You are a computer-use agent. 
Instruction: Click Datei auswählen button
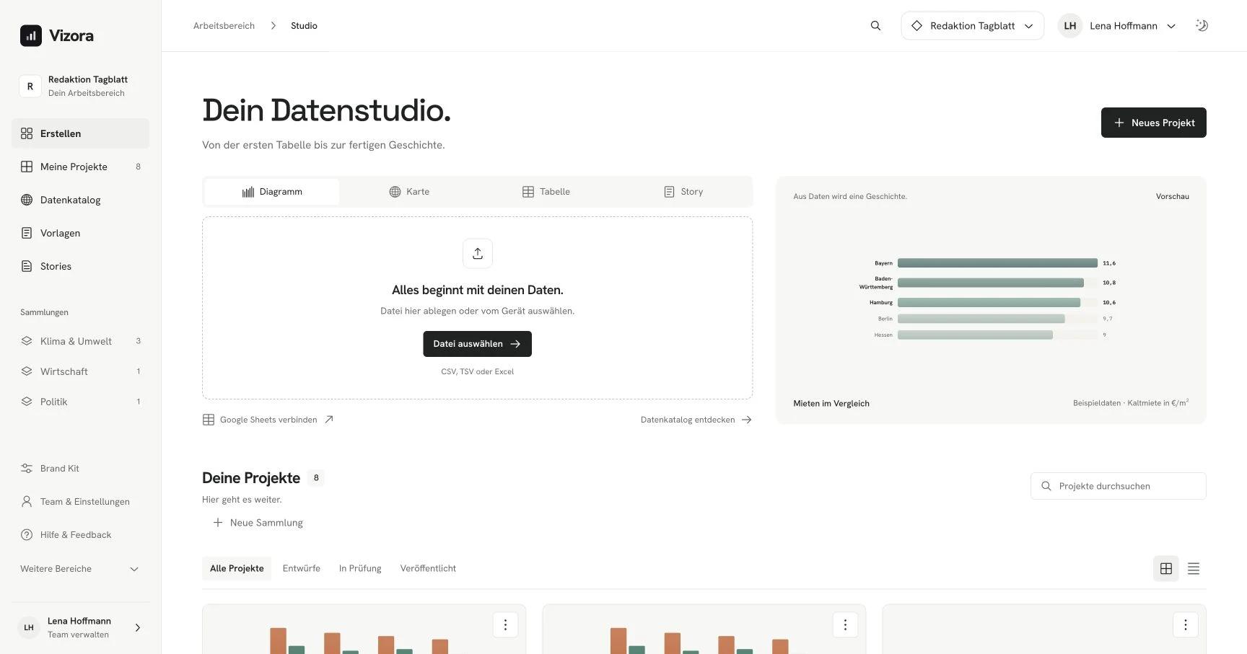[477, 344]
